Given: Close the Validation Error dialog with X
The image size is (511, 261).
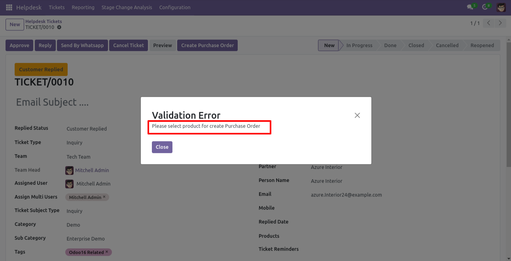Looking at the screenshot, I should [357, 115].
